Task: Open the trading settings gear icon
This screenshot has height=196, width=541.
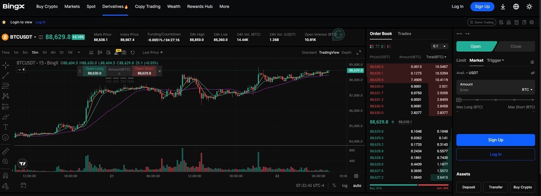Action: (531, 22)
